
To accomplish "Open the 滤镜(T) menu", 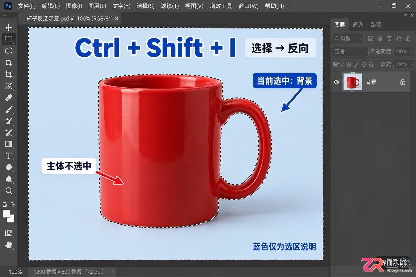I will pos(170,6).
